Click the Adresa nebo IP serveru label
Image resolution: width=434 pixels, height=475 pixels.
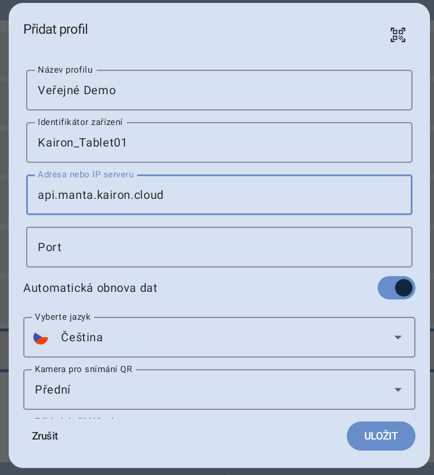[85, 174]
